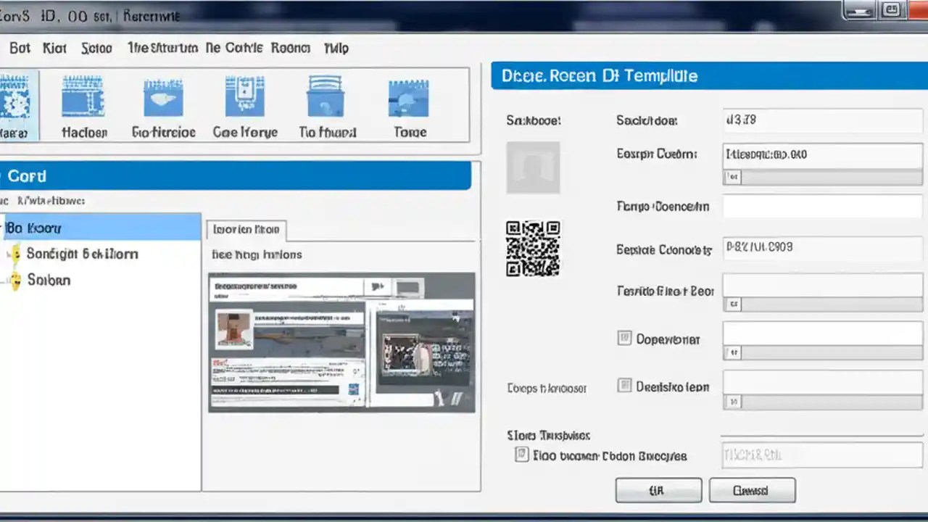Toggle the checkbox in the bottom options section
This screenshot has height=522, width=928.
click(x=521, y=455)
